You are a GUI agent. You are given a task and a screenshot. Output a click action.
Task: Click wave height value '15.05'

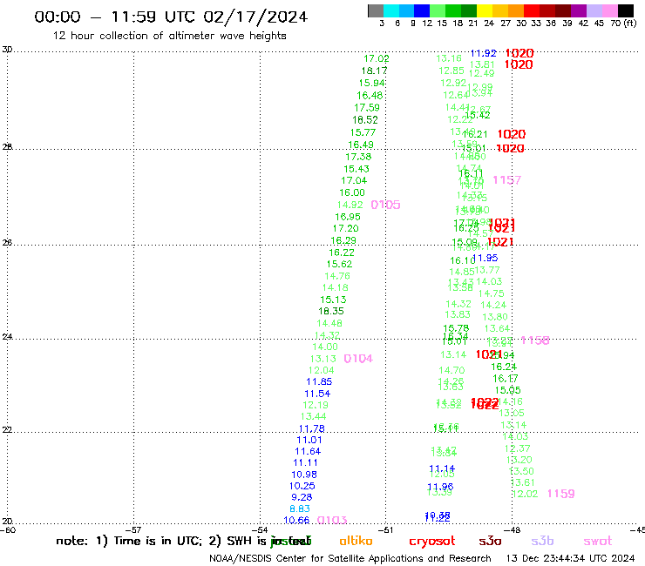pyautogui.click(x=507, y=390)
